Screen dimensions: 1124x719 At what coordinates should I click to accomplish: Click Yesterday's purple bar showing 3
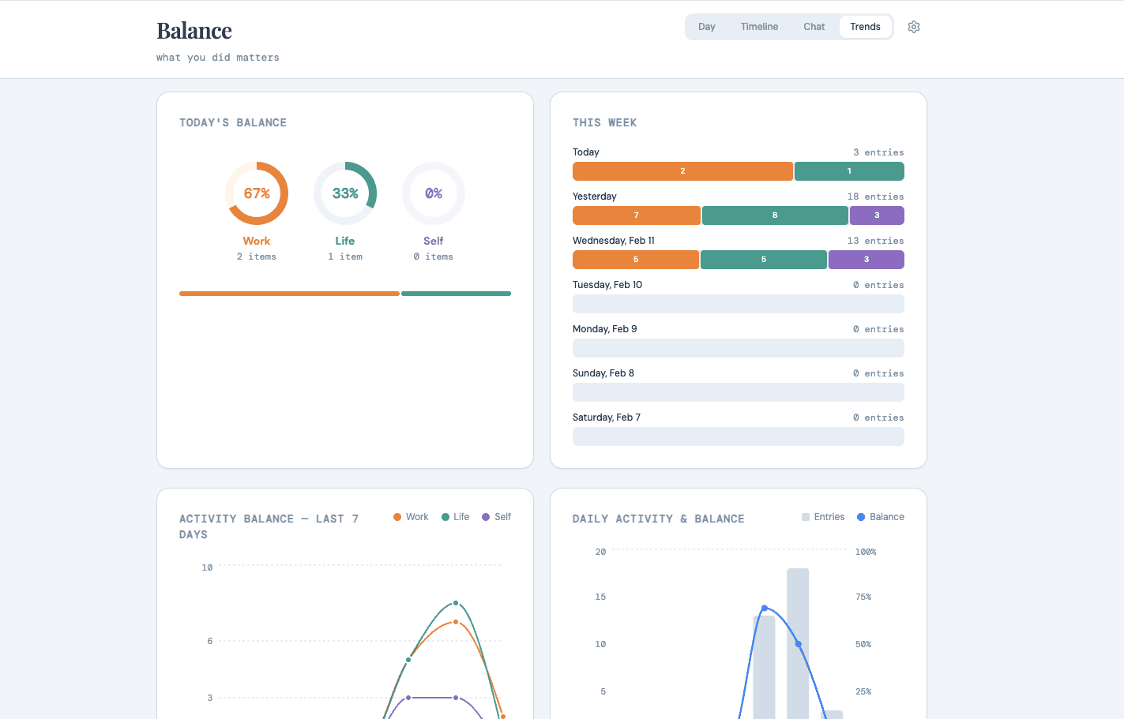point(877,215)
